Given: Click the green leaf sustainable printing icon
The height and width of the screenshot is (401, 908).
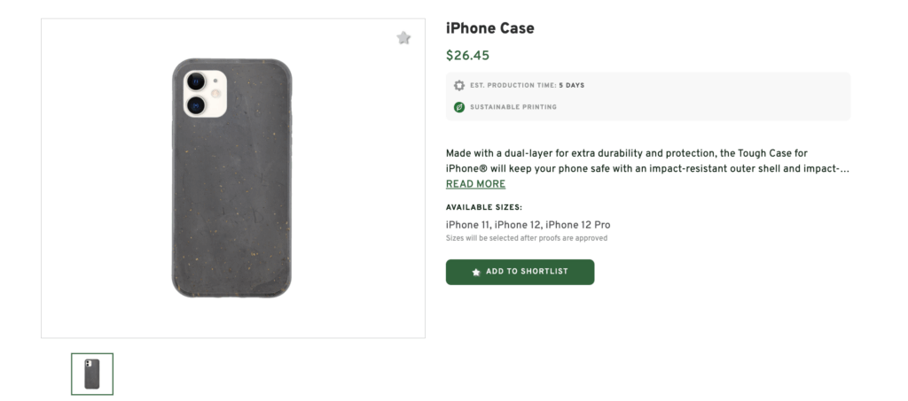Looking at the screenshot, I should 459,107.
